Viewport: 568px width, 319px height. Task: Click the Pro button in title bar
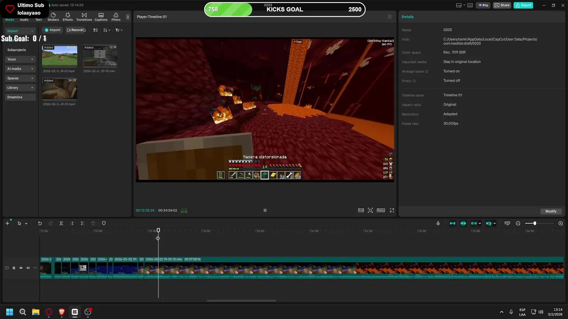[483, 5]
